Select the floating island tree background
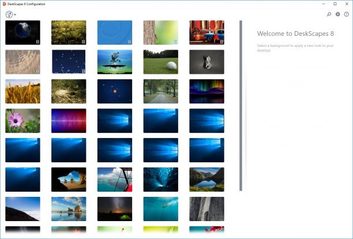This screenshot has height=239, width=353. (x=115, y=62)
